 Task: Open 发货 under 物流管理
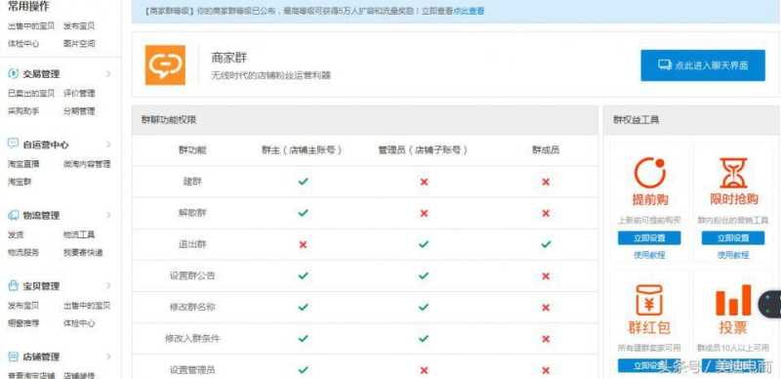click(16, 234)
